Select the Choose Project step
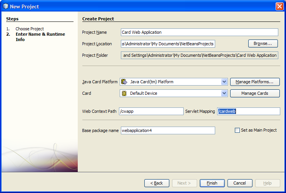This screenshot has width=286, height=193. click(x=30, y=29)
